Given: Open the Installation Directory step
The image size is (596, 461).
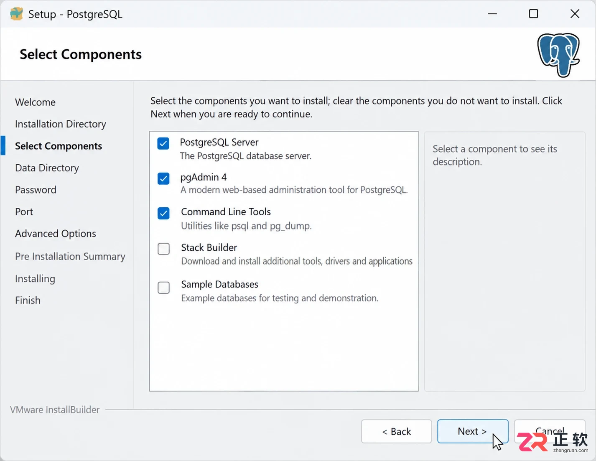Looking at the screenshot, I should [61, 124].
